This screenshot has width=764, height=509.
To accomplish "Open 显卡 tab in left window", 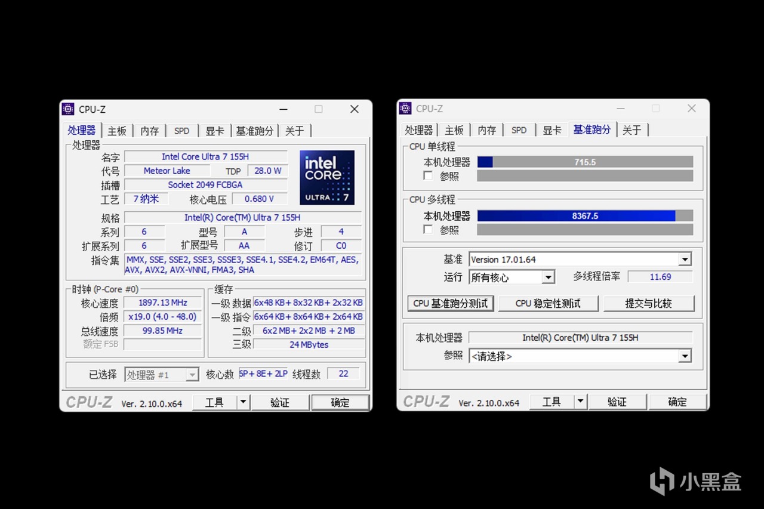I will pyautogui.click(x=215, y=131).
